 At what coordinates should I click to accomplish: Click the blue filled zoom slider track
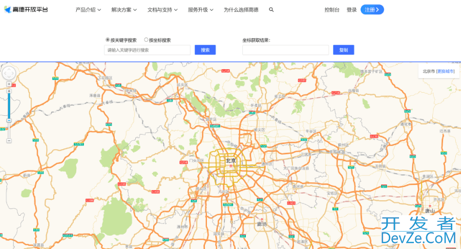pos(9,106)
